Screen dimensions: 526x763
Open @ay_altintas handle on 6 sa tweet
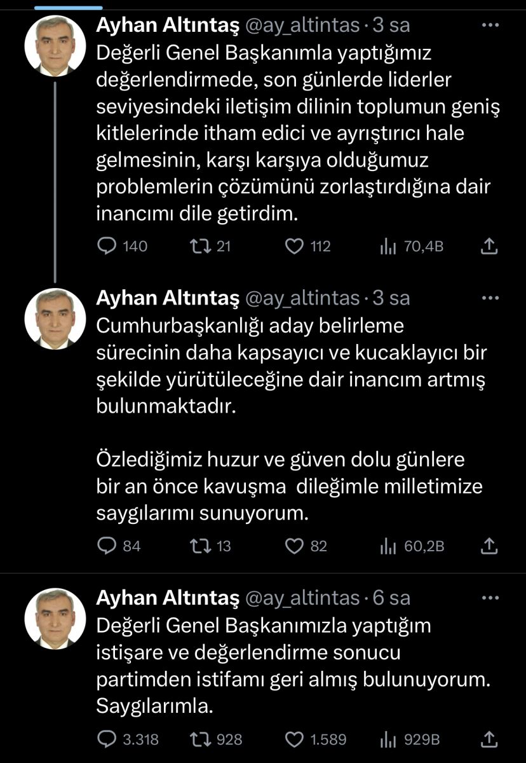point(302,598)
